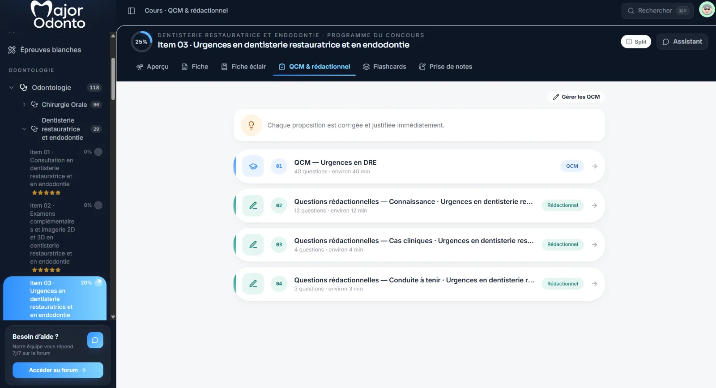Viewport: 716px width, 388px height.
Task: Click number badge 03
Action: tap(279, 244)
